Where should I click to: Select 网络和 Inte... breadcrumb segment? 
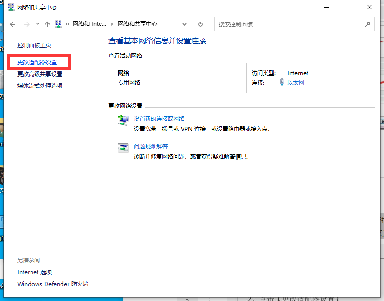(x=89, y=24)
